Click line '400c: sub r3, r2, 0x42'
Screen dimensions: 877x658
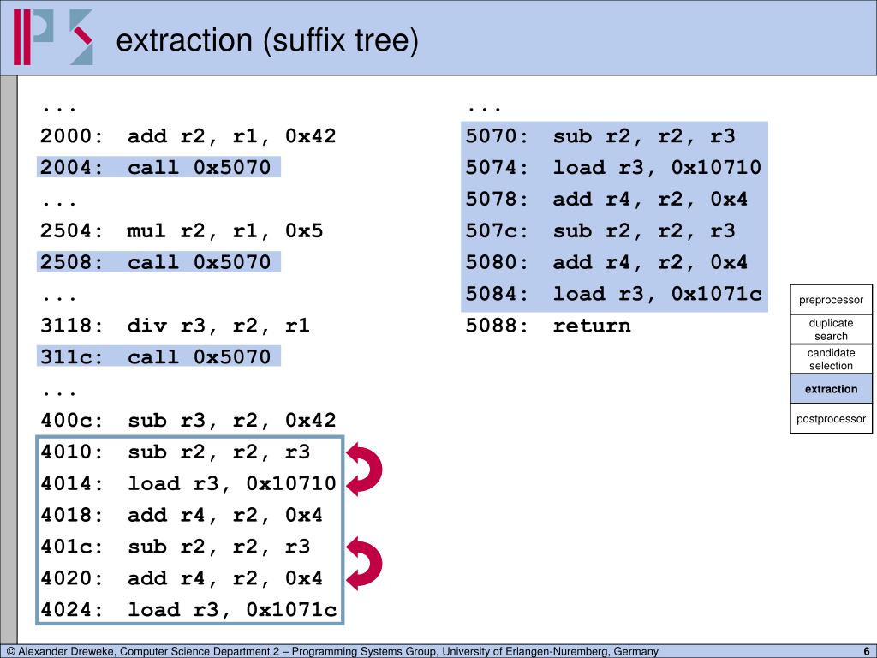188,420
